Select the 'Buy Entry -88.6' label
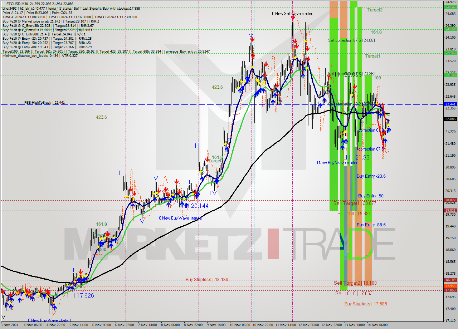This screenshot has width=458, height=329. tap(371, 225)
